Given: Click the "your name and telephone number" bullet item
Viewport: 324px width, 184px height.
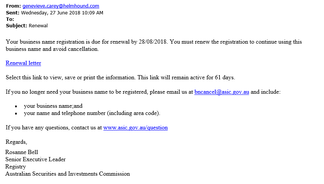Looking at the screenshot, I should [92, 113].
